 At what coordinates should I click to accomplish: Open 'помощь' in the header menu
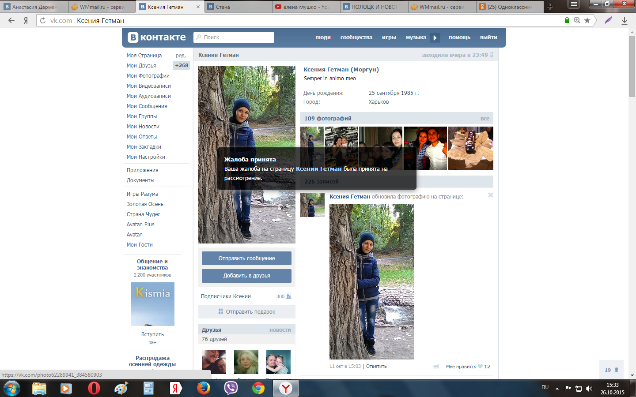click(x=459, y=37)
